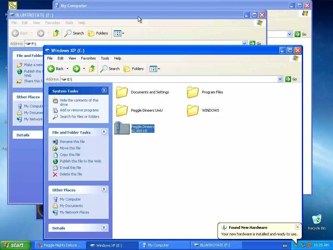Open Forward history dropdown arrow in E: window
Screen dimensions: 333x250
pos(84,69)
